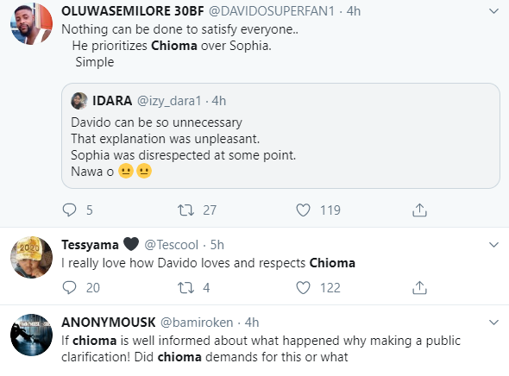The height and width of the screenshot is (376, 509).
Task: Open the @DAVIDOSUPERFAN1 profile handle
Action: (x=272, y=11)
